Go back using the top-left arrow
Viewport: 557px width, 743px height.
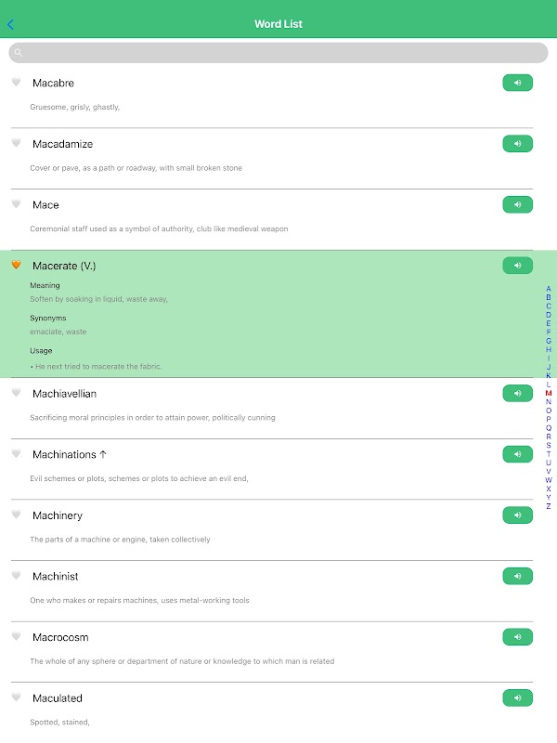[10, 24]
